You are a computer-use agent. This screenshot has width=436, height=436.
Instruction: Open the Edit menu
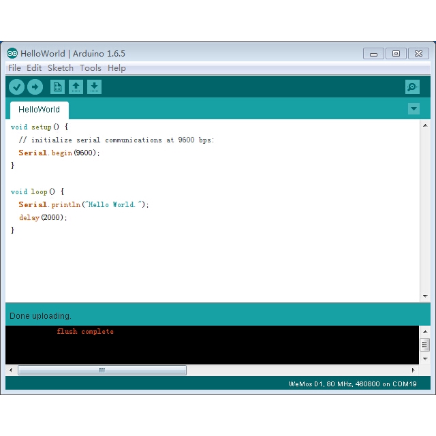[x=34, y=68]
